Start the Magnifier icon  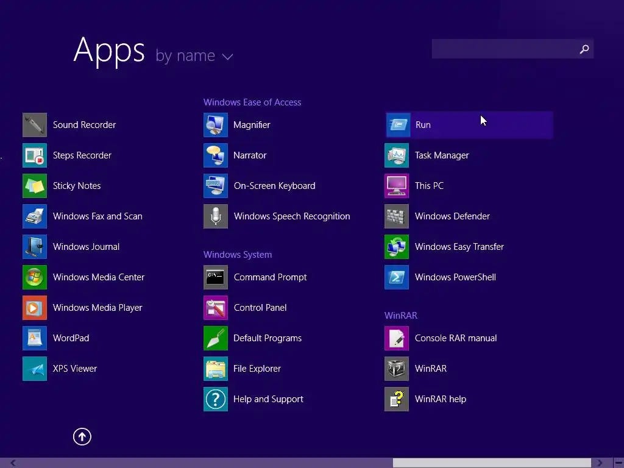[216, 125]
